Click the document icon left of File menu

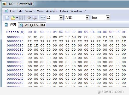[x=7, y=11]
